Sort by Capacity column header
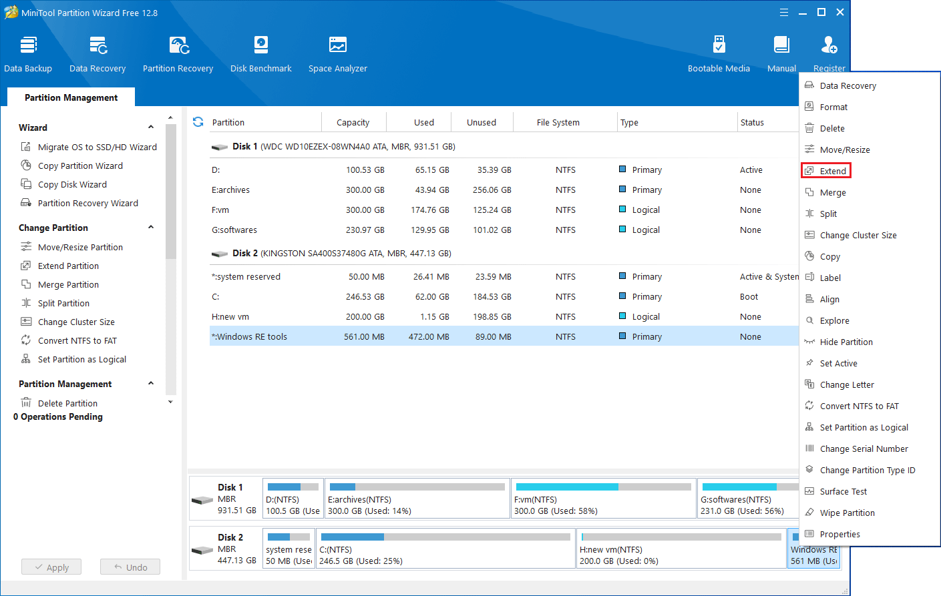The width and height of the screenshot is (941, 596). (353, 122)
